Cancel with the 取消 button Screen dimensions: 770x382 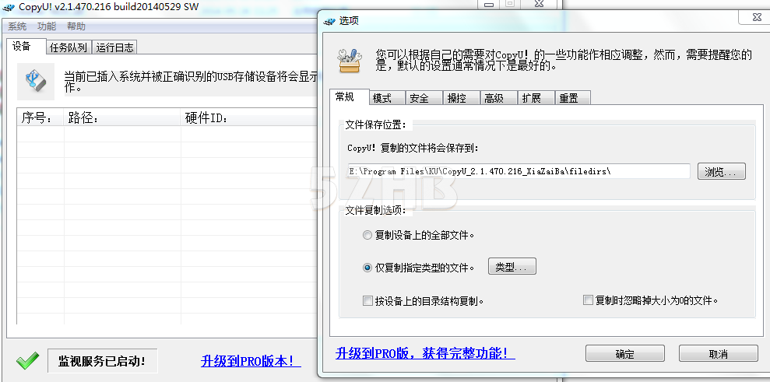click(x=719, y=354)
